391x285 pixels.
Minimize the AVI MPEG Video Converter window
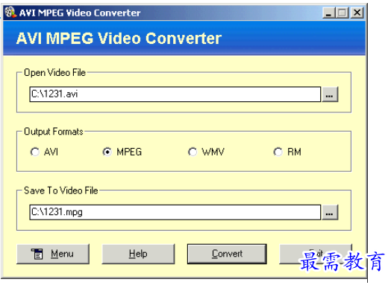(x=328, y=13)
